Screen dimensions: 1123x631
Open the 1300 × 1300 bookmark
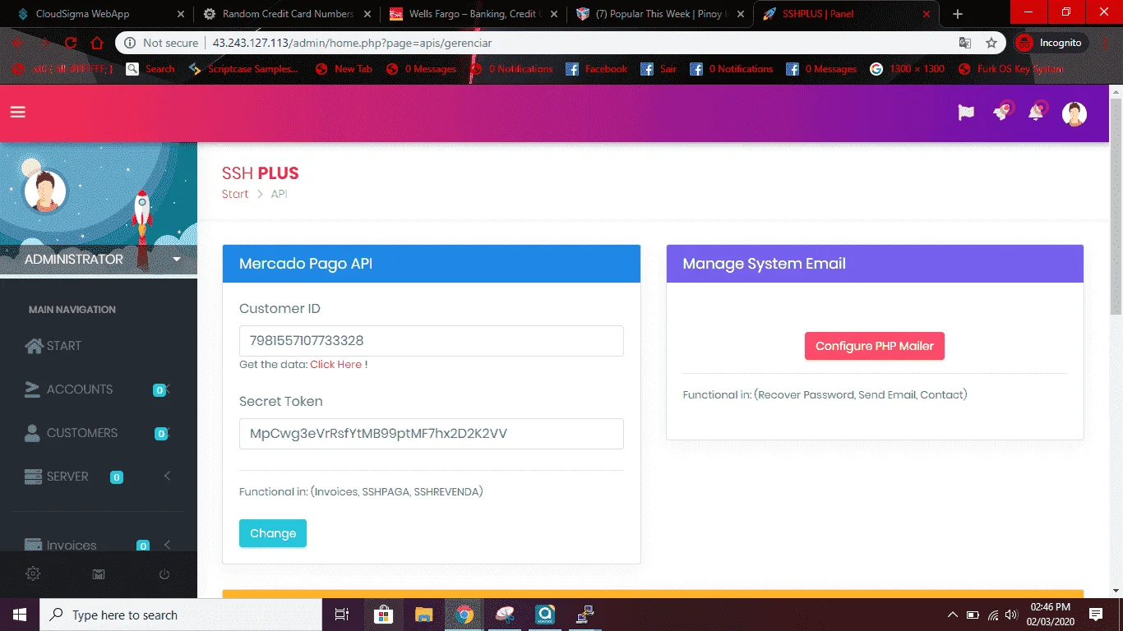(x=908, y=69)
